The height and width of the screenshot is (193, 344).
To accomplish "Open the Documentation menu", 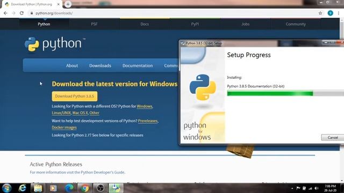I will pos(138,65).
